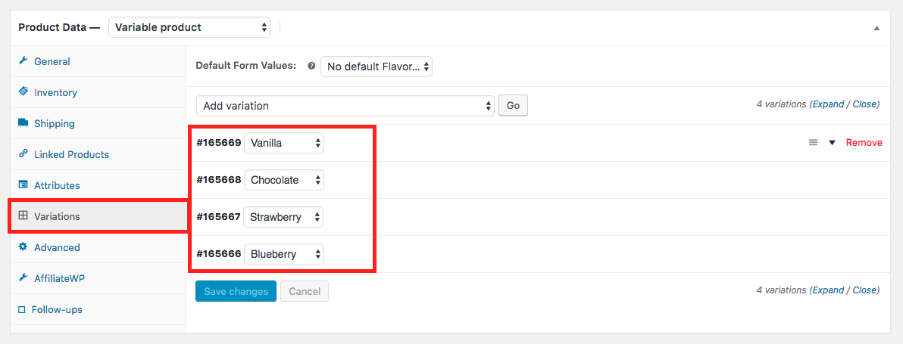Open the Variations tab
This screenshot has height=344, width=903.
click(98, 216)
